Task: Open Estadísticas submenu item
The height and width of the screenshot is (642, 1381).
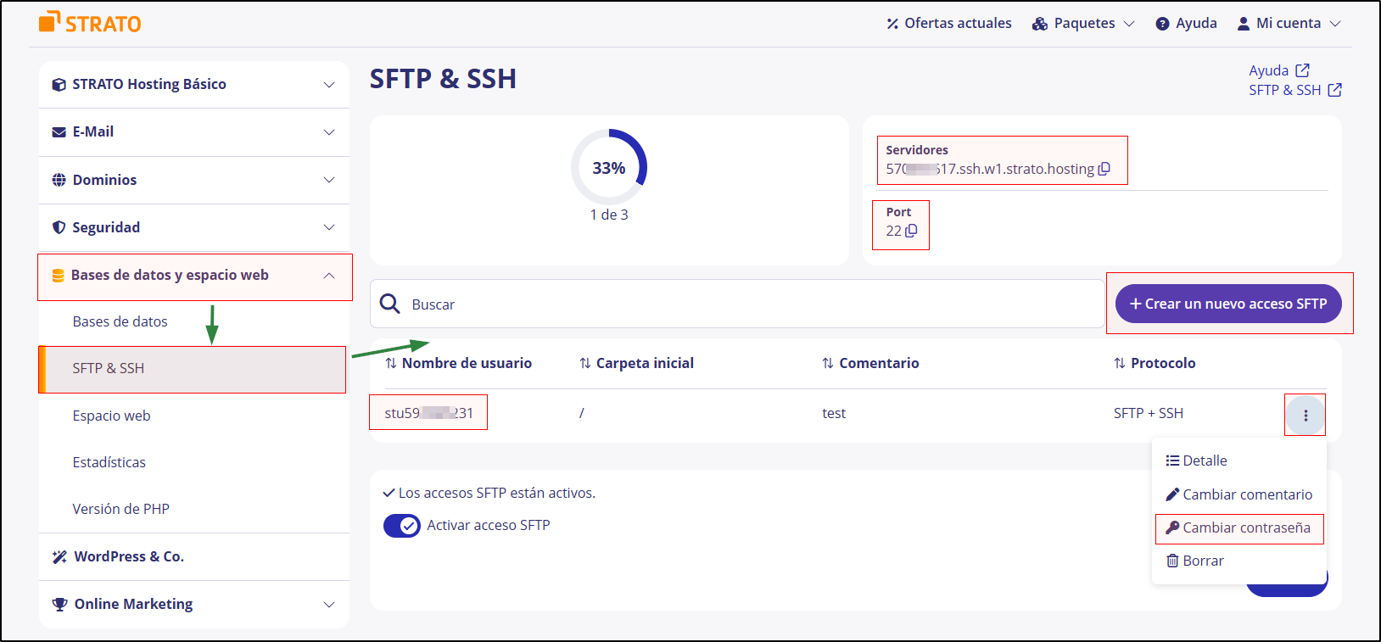Action: 109,462
